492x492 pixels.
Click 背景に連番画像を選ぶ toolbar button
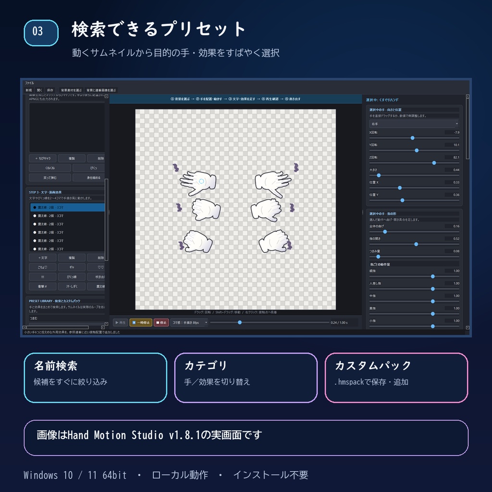(101, 90)
